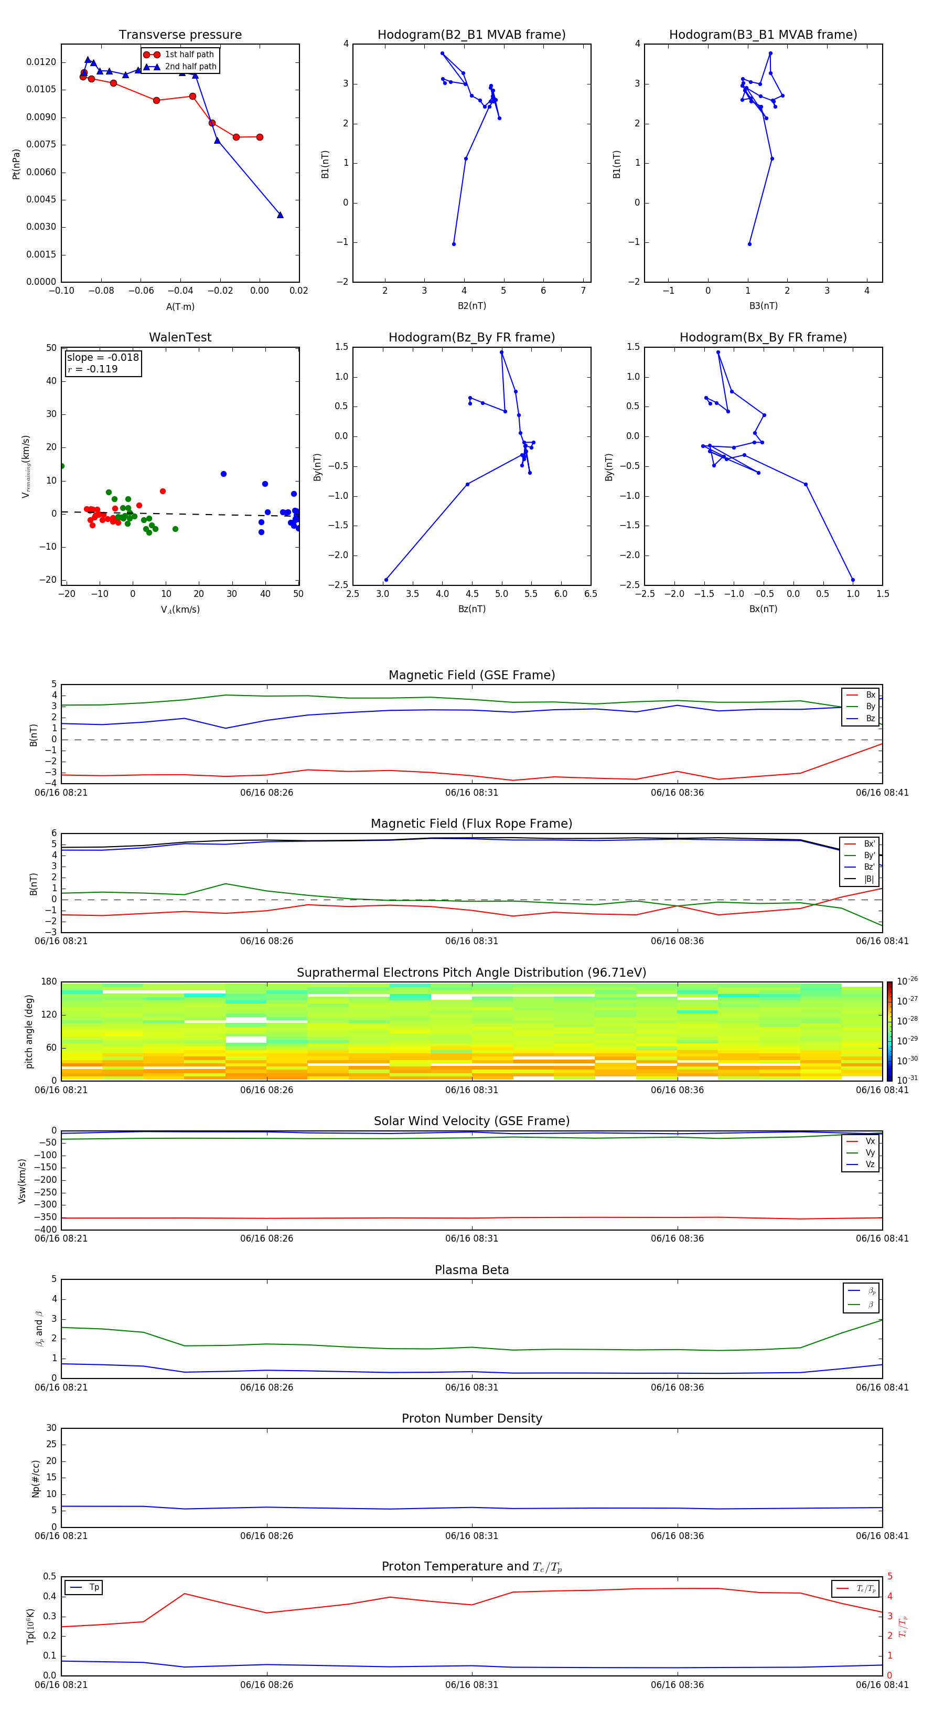The height and width of the screenshot is (1731, 944).
Task: Click the 'pitch angle (deg)' y-axis label
Action: coord(29,1031)
